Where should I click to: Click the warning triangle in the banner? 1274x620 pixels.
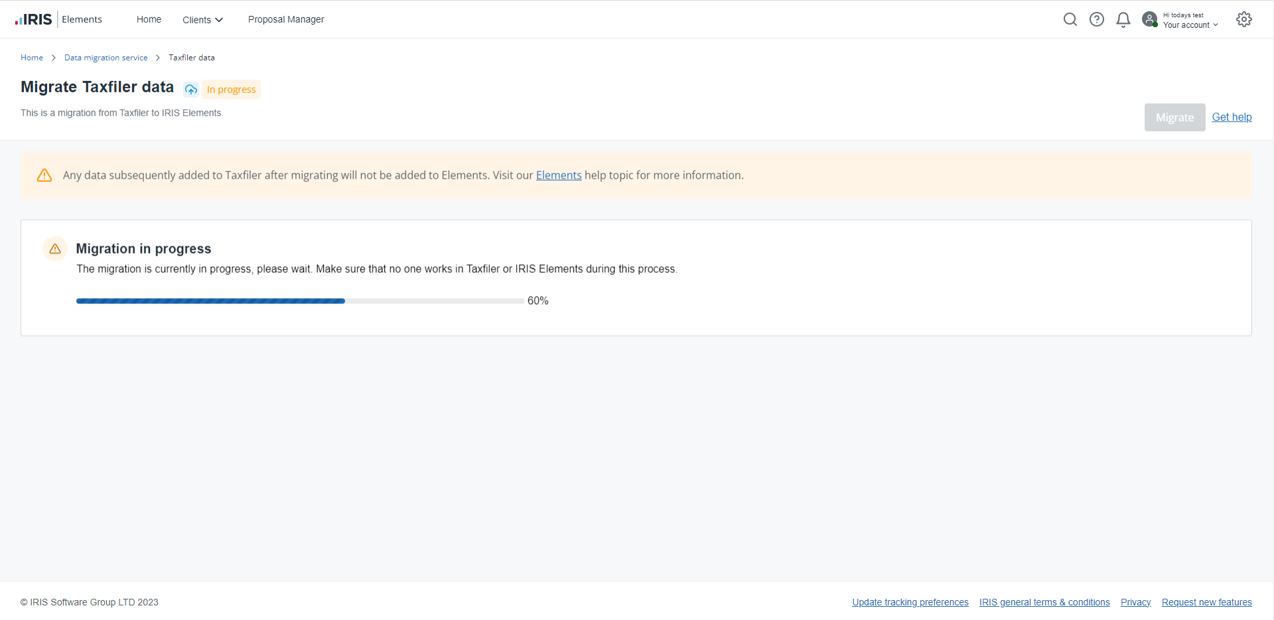coord(44,175)
